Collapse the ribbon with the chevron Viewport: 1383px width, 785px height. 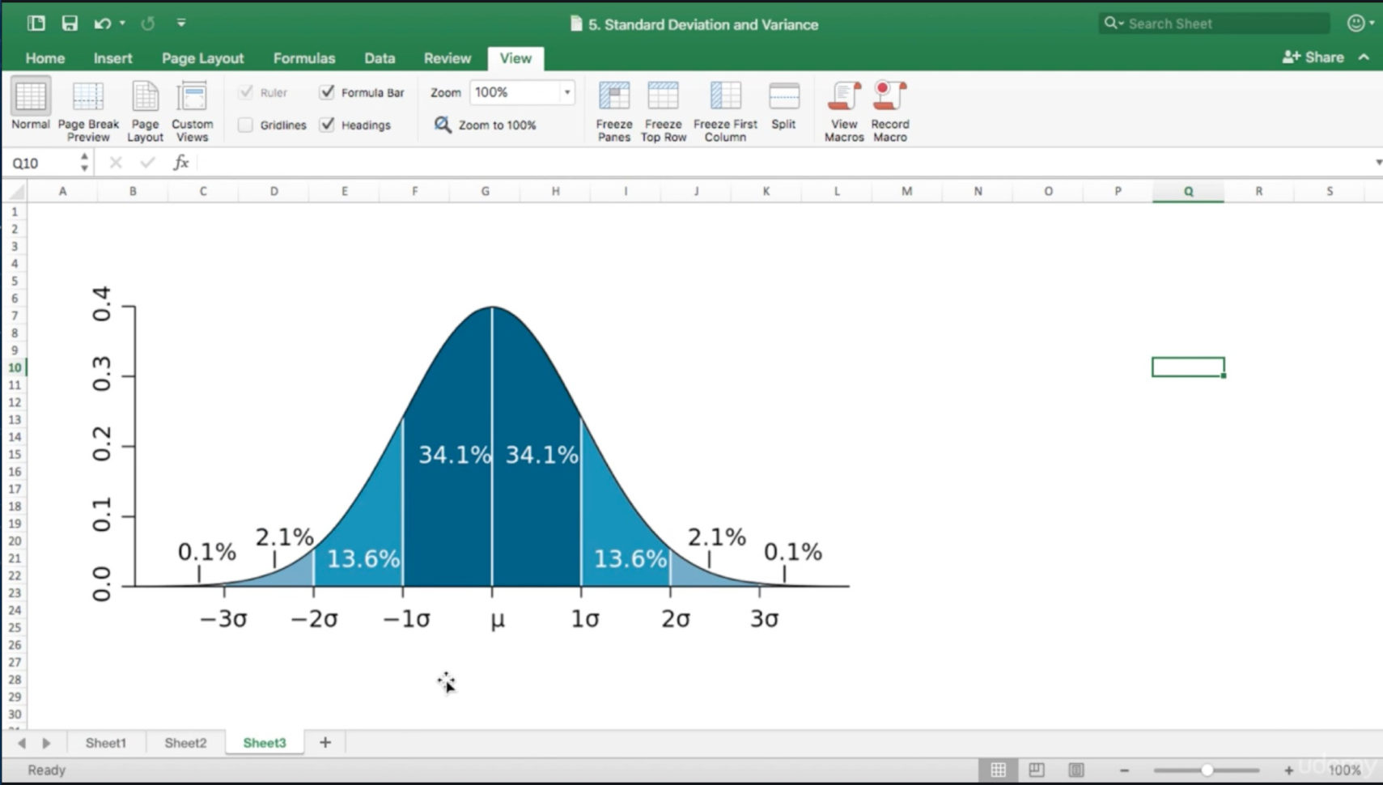1364,57
